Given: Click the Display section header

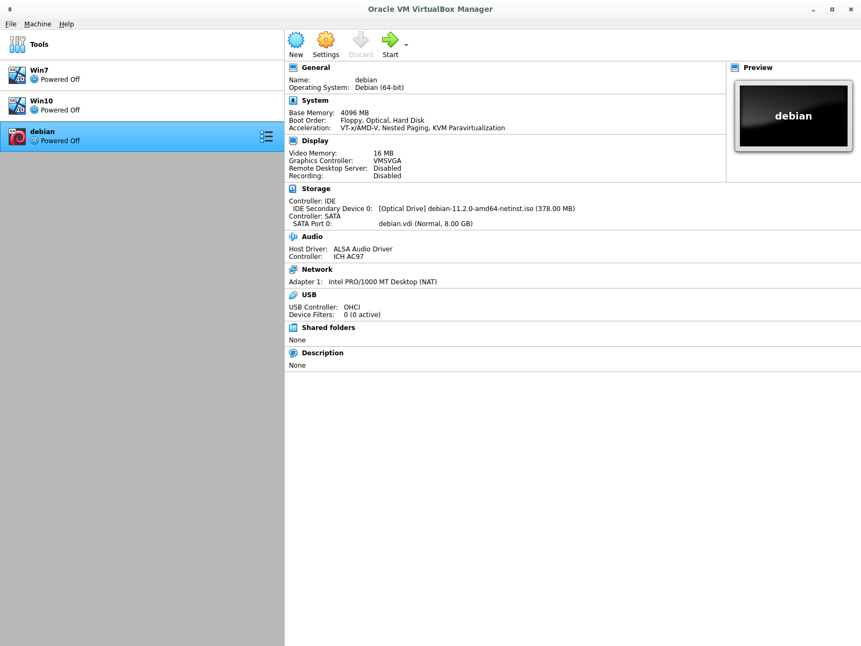Looking at the screenshot, I should [315, 141].
